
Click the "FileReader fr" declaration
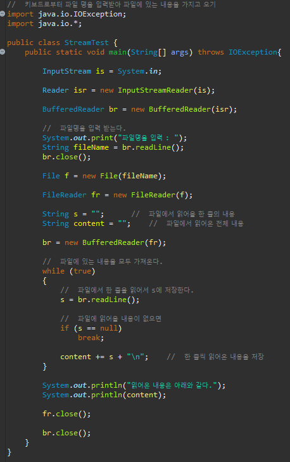tap(71, 195)
